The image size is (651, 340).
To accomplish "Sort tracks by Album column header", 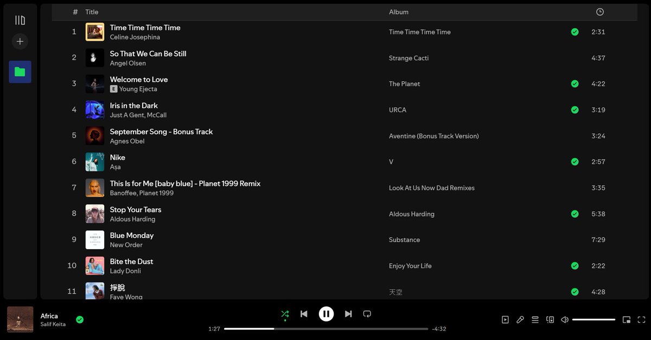I will [399, 12].
